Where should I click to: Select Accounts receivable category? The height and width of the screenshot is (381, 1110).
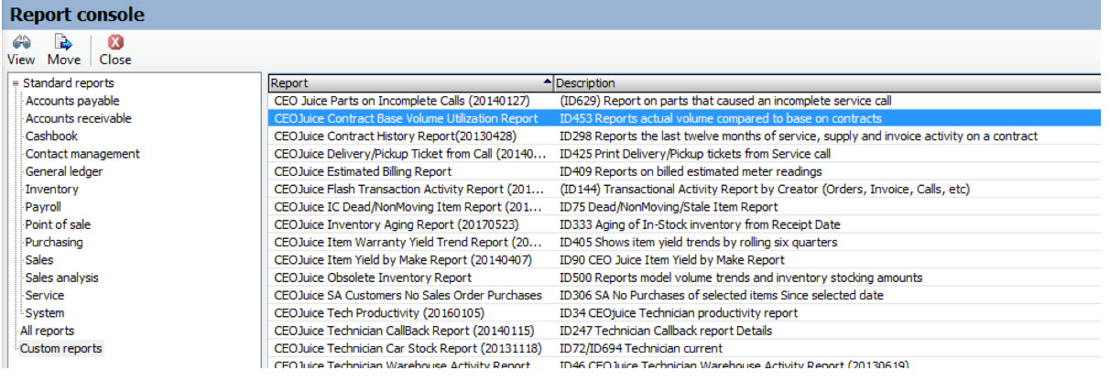(78, 118)
